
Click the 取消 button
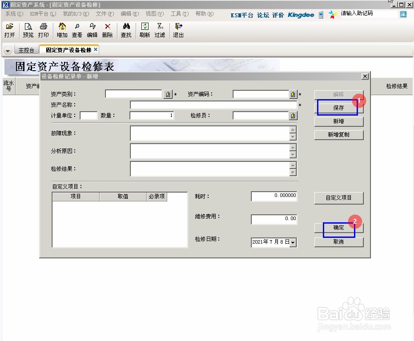339,242
